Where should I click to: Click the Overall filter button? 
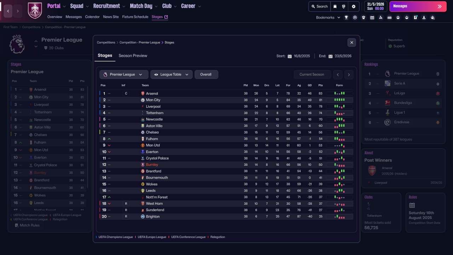[206, 74]
